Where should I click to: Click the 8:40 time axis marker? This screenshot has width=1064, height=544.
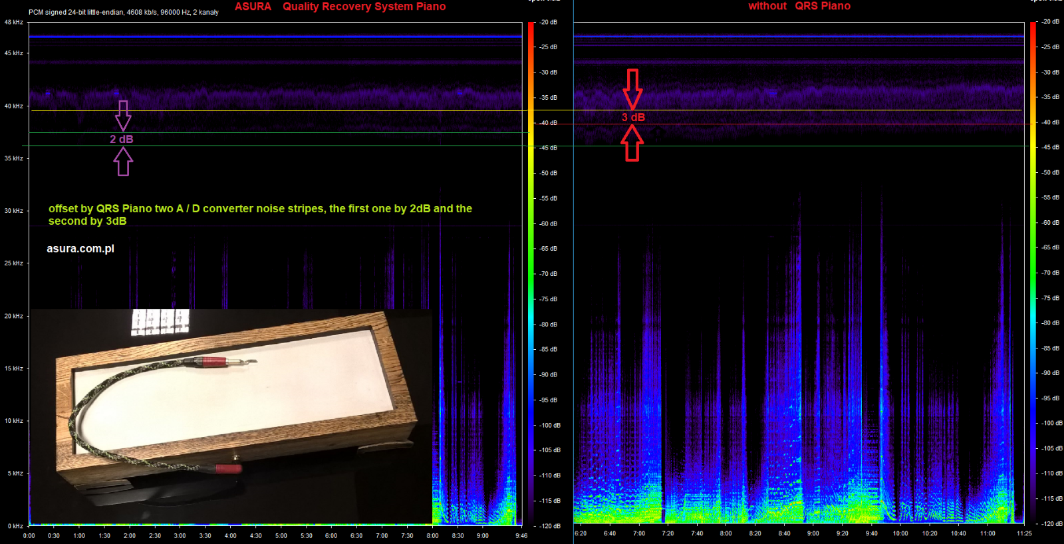tap(785, 533)
